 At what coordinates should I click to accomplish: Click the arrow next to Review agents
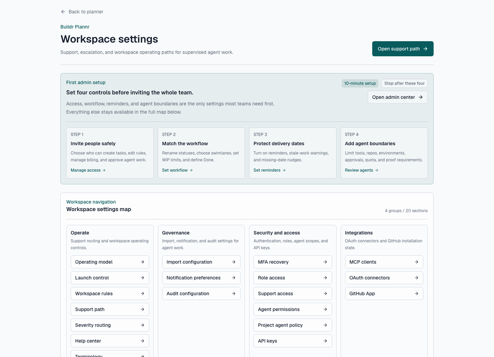point(377,170)
